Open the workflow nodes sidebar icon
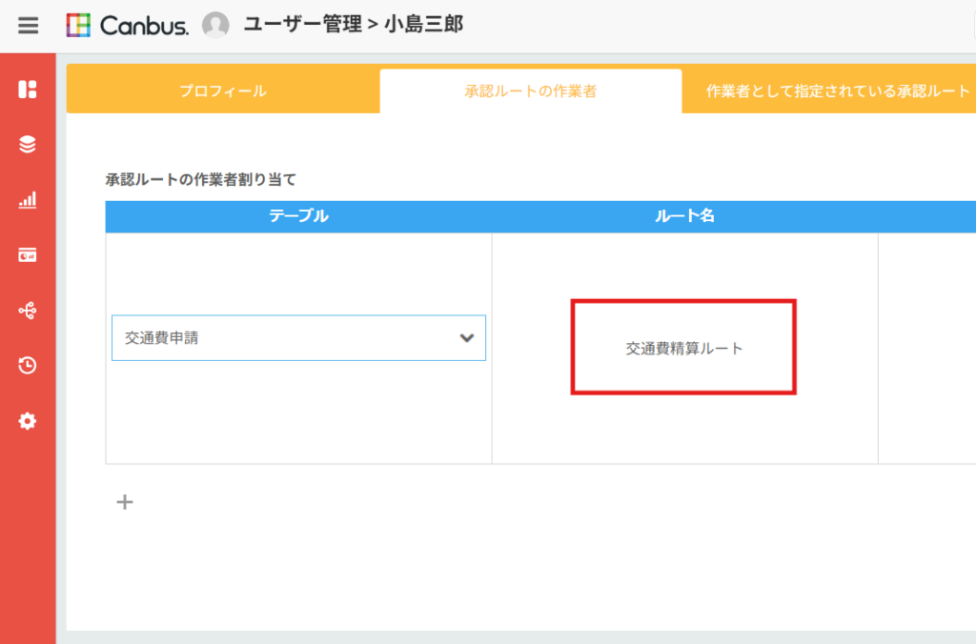Screen dimensions: 976x644 coord(28,311)
